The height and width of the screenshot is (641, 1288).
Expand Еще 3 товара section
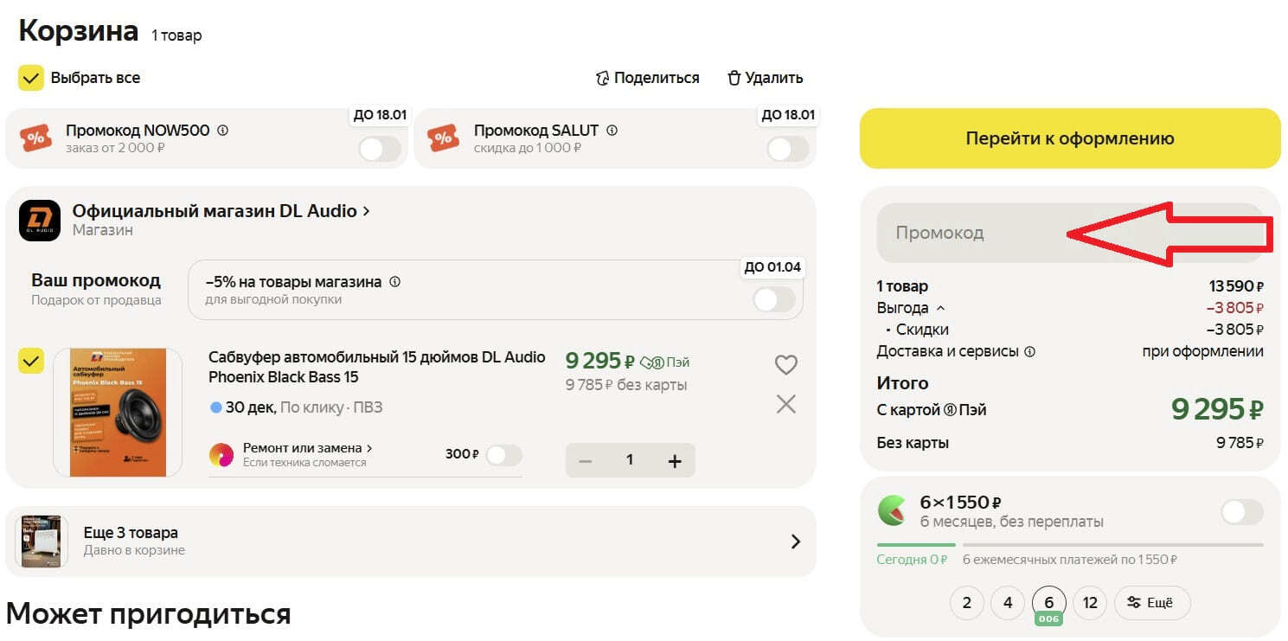coord(795,542)
